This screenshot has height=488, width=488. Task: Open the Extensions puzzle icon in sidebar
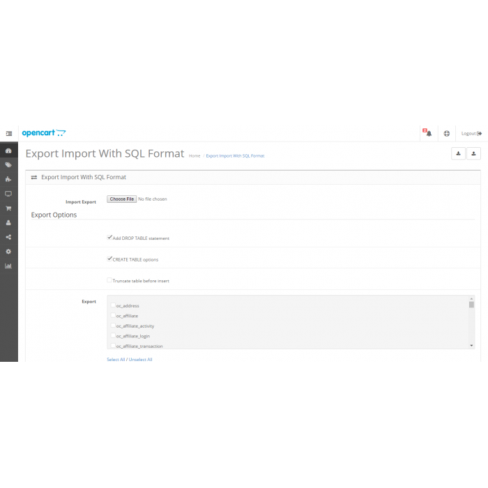(x=8, y=179)
